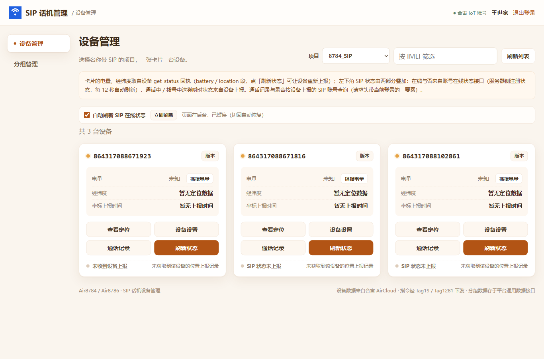The height and width of the screenshot is (359, 544).
Task: Focus the 按 IMEI 筛选 input field
Action: coord(445,56)
